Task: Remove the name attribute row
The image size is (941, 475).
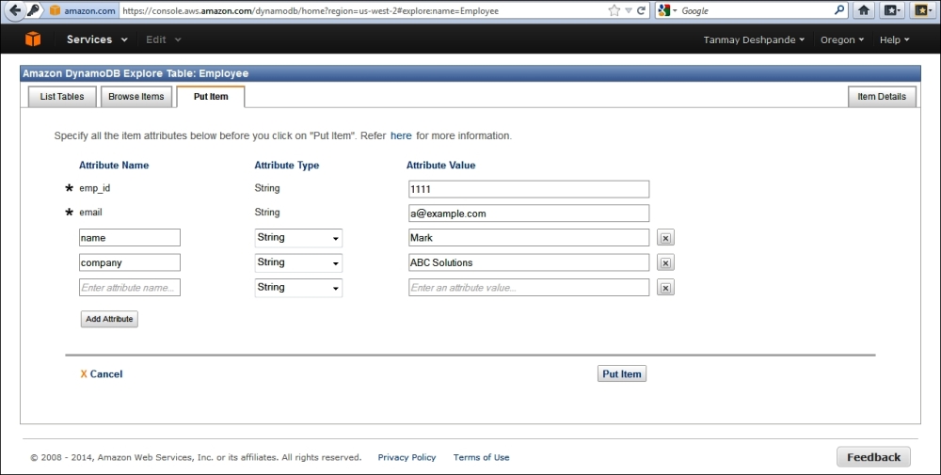Action: pyautogui.click(x=665, y=238)
